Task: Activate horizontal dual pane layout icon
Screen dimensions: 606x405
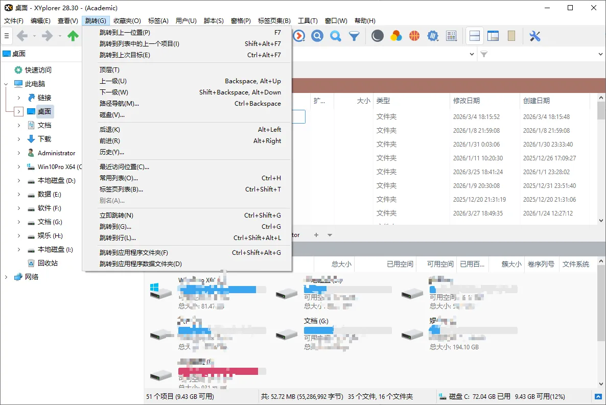Action: coord(474,36)
